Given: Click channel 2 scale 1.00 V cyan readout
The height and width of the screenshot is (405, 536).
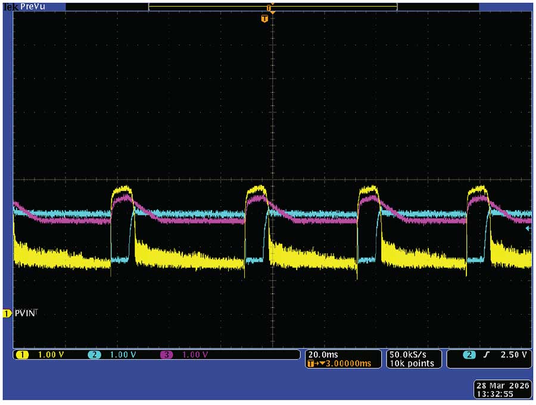Looking at the screenshot, I should coord(123,355).
